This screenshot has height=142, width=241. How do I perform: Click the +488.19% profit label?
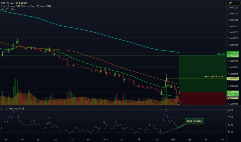point(221,54)
